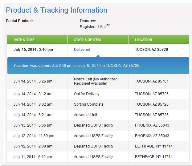Click the Features label
Image resolution: width=192 pixels, height=166 pixels.
coord(88,21)
